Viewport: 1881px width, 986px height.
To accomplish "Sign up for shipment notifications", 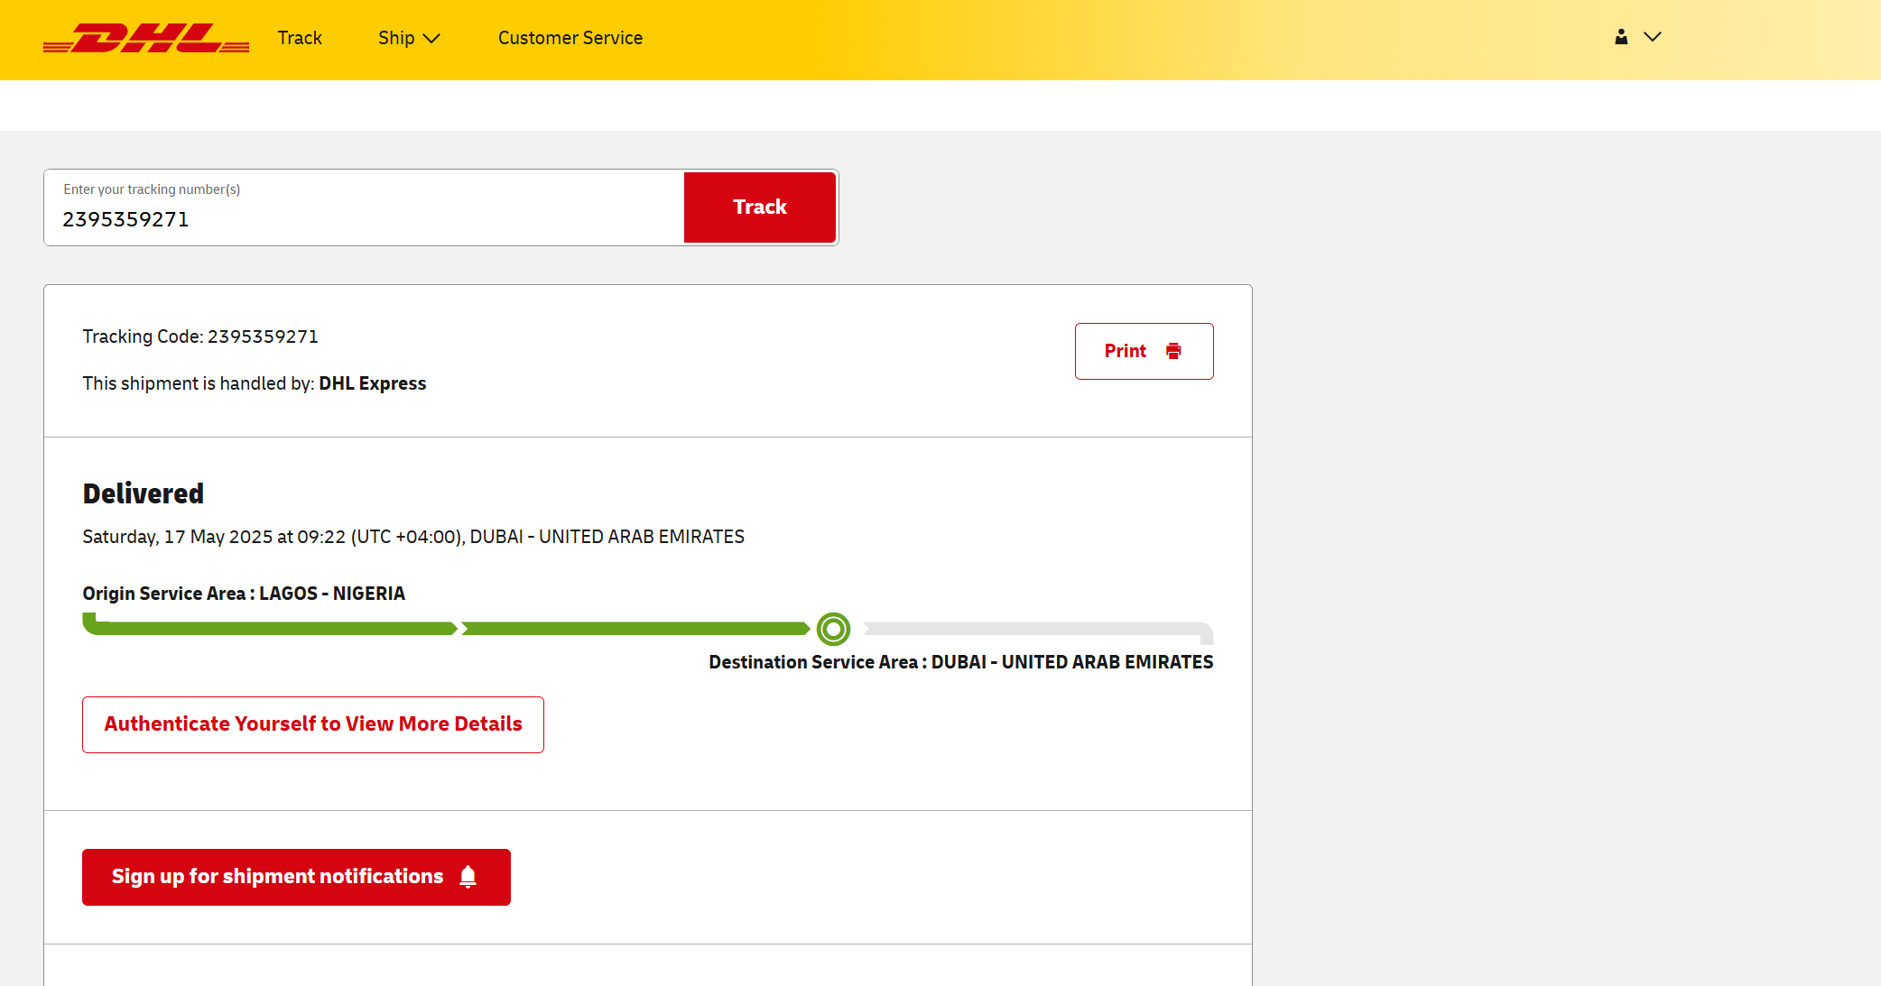I will [296, 877].
